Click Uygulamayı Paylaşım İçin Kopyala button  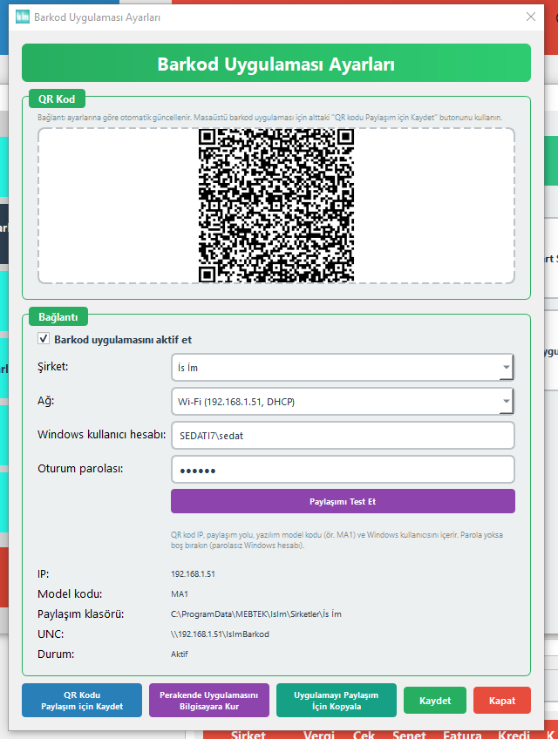click(x=337, y=701)
